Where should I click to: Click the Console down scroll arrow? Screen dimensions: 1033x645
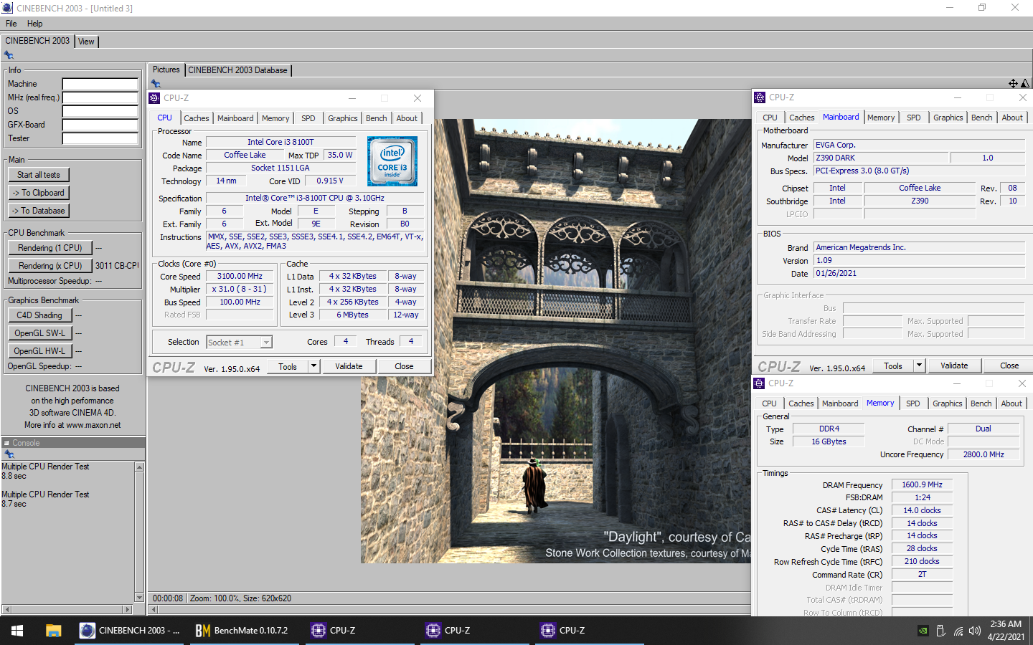(139, 597)
